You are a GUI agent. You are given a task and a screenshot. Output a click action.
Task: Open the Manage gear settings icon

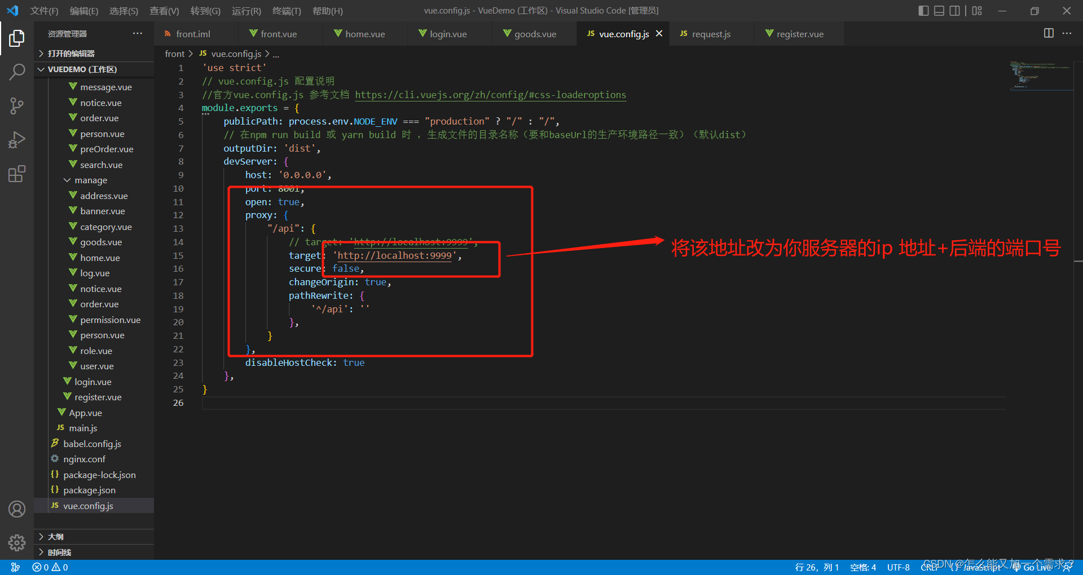(17, 543)
